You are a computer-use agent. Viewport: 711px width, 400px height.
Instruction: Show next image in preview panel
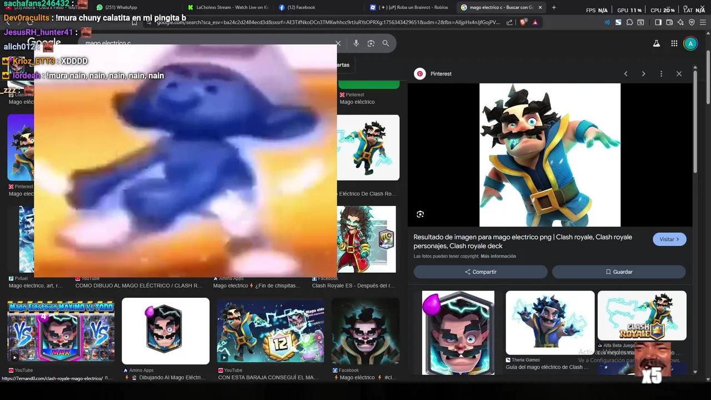tap(643, 74)
